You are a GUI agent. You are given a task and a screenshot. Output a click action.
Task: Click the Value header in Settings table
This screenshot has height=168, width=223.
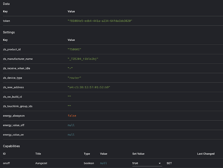(x=71, y=40)
